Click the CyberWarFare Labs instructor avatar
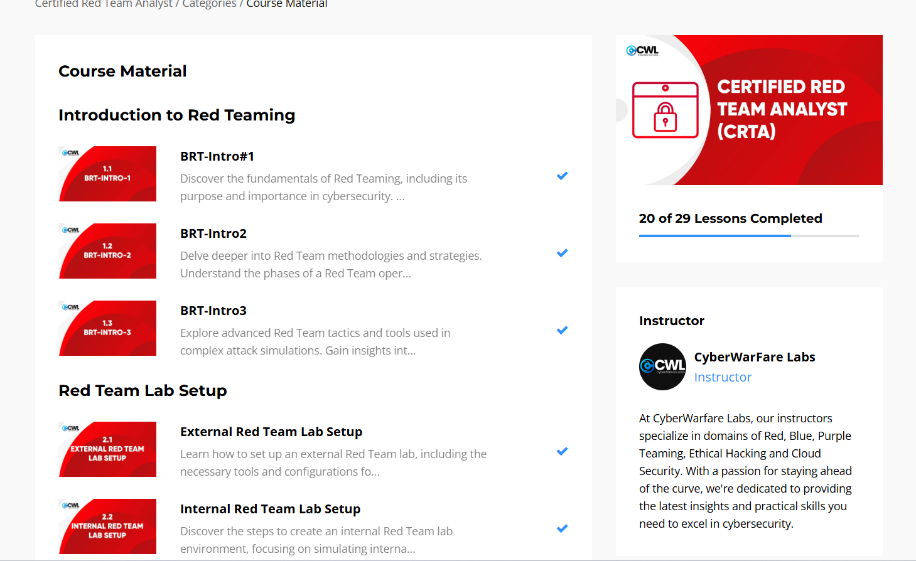 coord(662,366)
